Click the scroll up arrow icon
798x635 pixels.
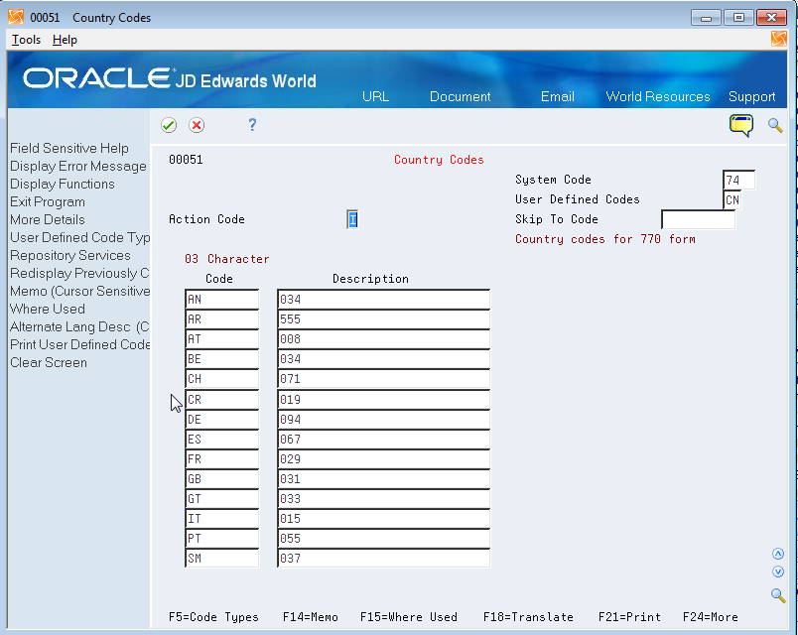(x=777, y=554)
